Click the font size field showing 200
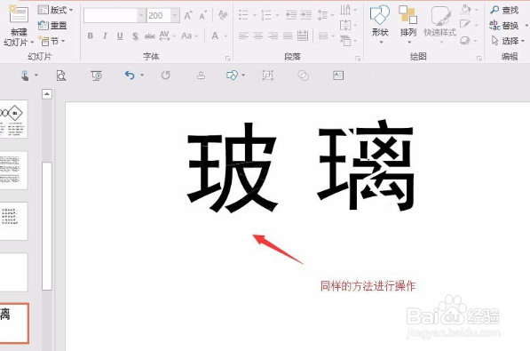 tap(159, 16)
